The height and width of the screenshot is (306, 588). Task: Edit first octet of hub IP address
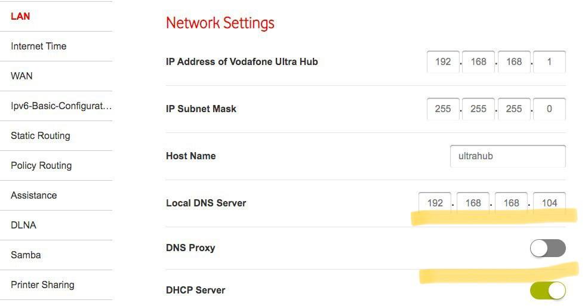click(443, 62)
